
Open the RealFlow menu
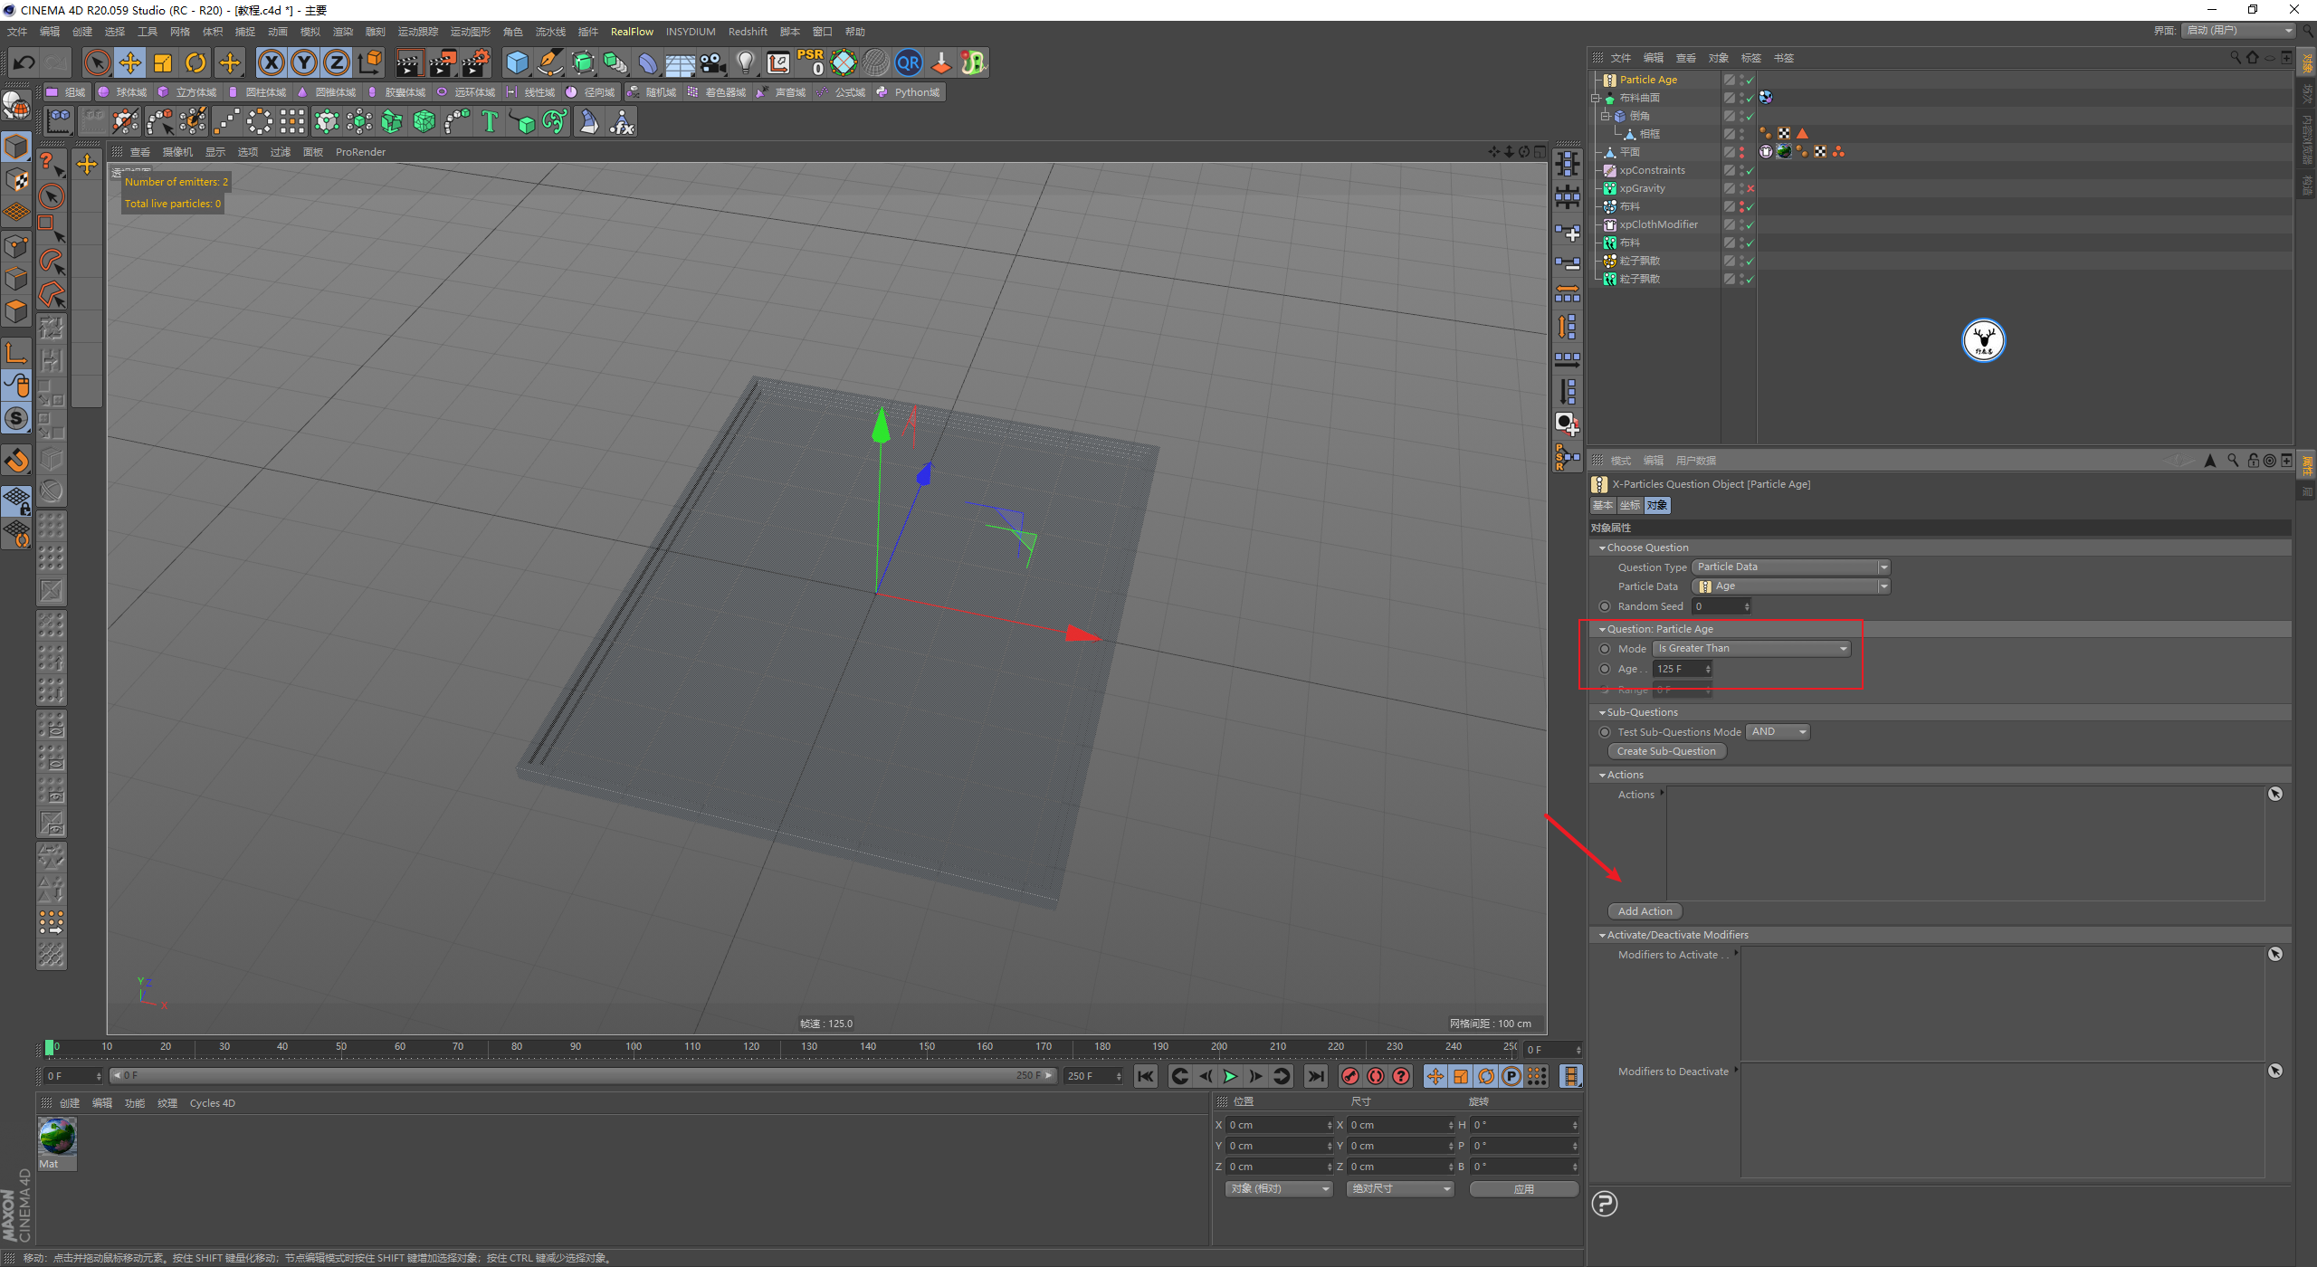631,32
